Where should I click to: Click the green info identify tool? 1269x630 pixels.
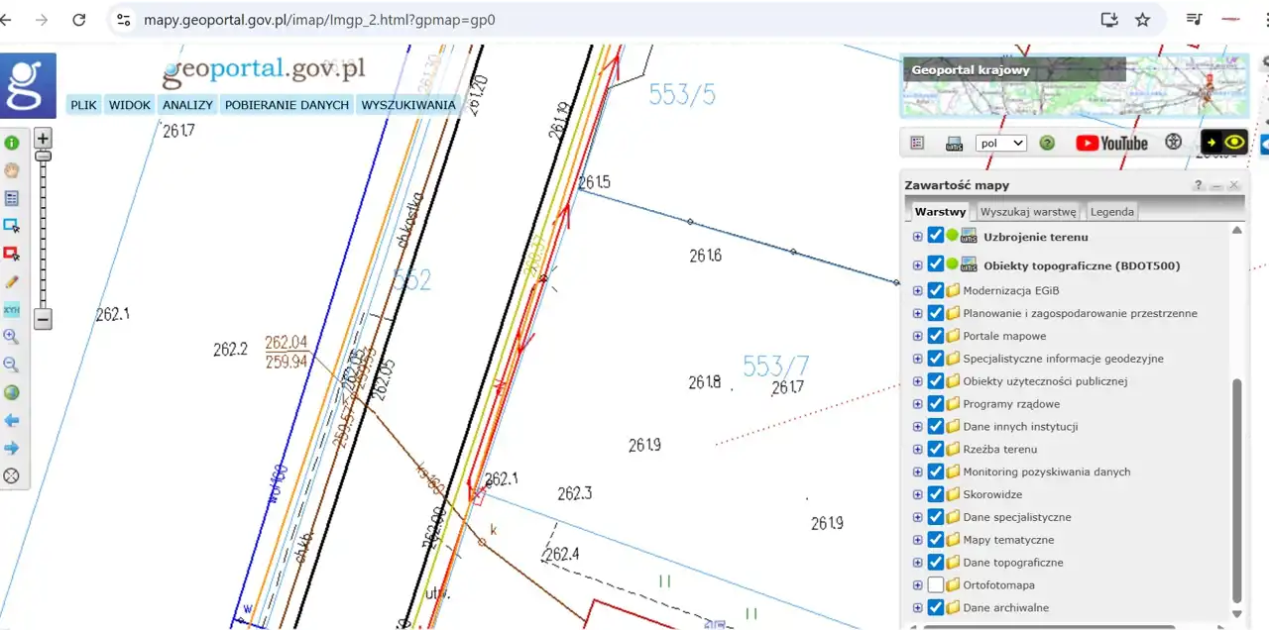(x=12, y=143)
